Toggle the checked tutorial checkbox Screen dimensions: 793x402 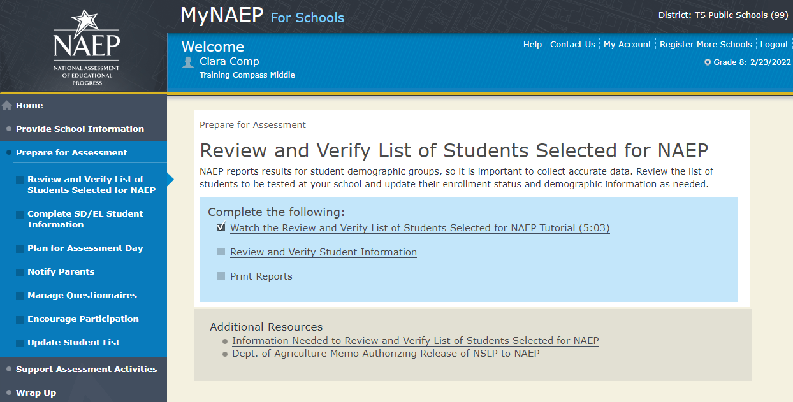point(221,227)
